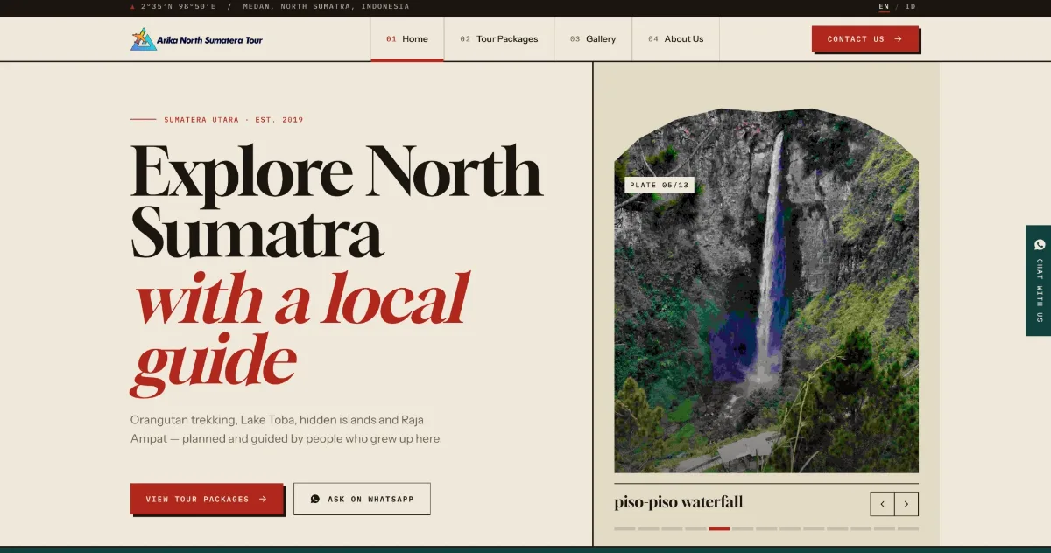The height and width of the screenshot is (553, 1051).
Task: Switch site language to EN
Action: (884, 6)
